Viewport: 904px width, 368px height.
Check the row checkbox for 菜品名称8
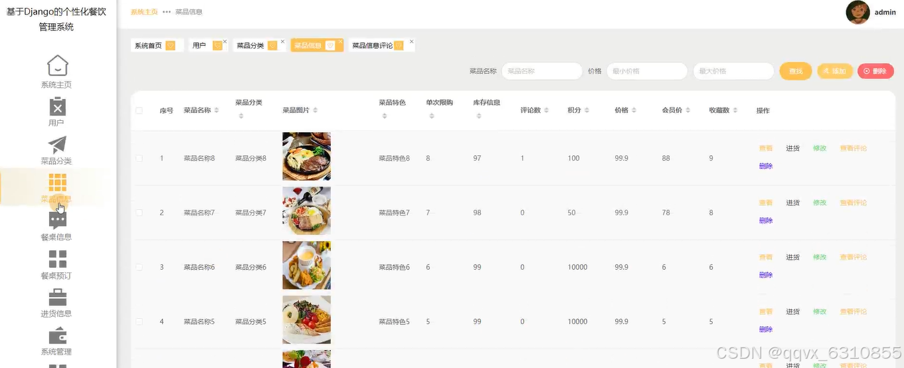(x=139, y=158)
